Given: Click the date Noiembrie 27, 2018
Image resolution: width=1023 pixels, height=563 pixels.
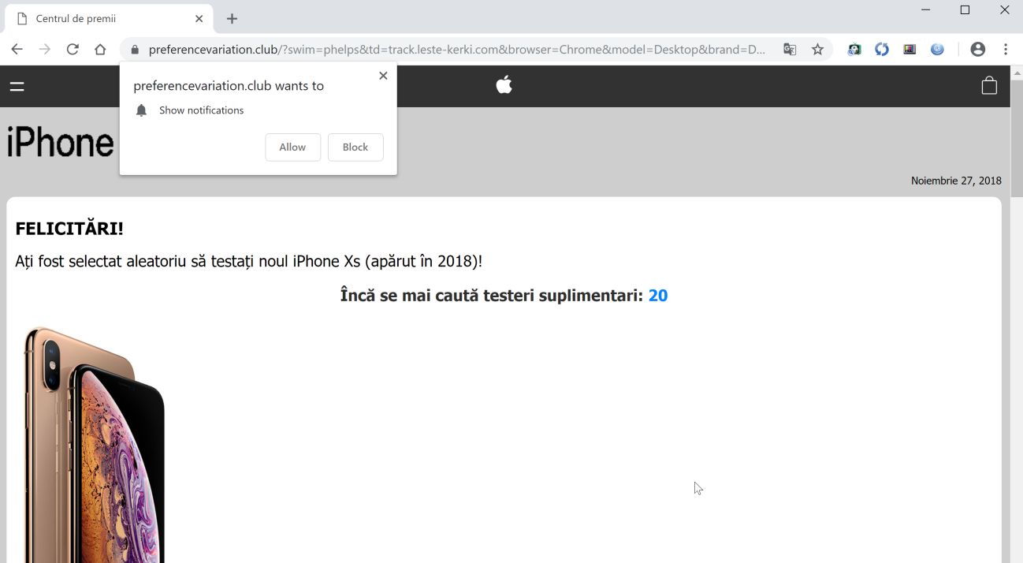Looking at the screenshot, I should click(x=956, y=181).
